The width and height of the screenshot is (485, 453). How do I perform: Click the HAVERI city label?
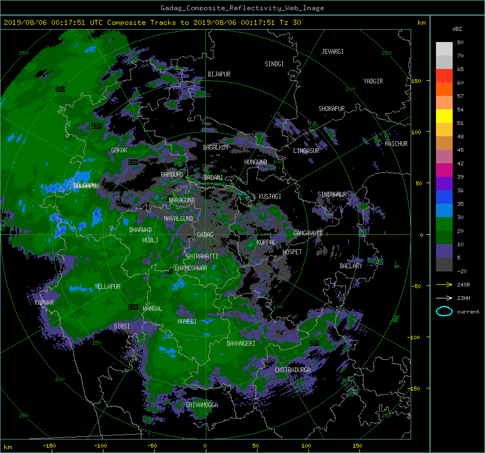coord(187,321)
